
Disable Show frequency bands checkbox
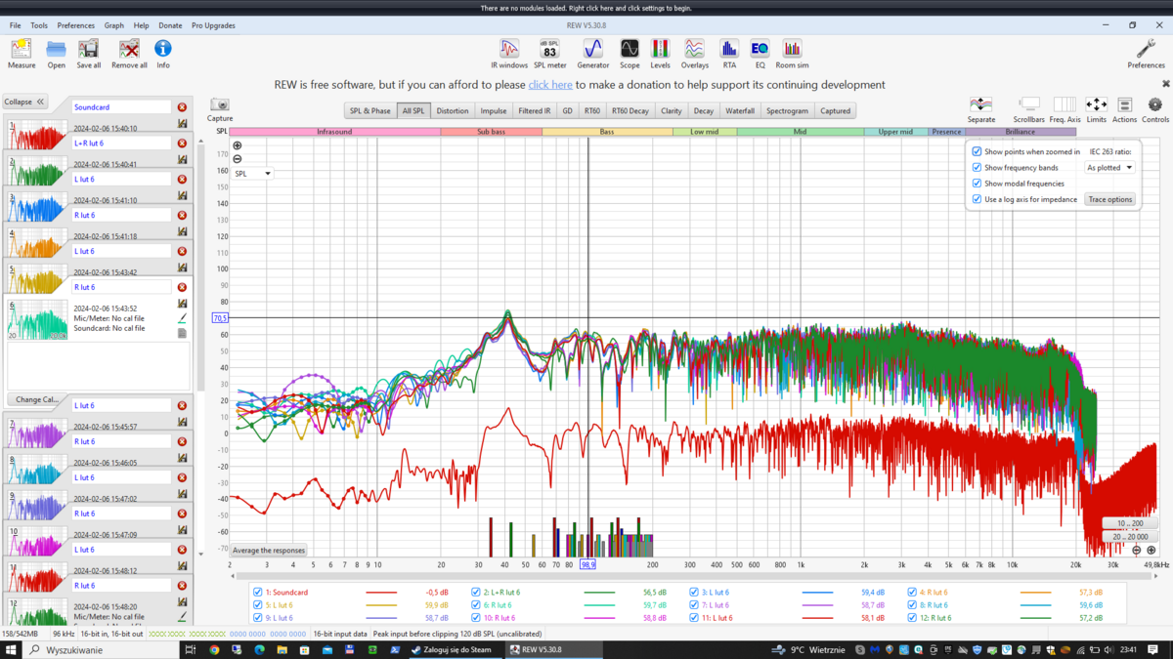(x=977, y=168)
